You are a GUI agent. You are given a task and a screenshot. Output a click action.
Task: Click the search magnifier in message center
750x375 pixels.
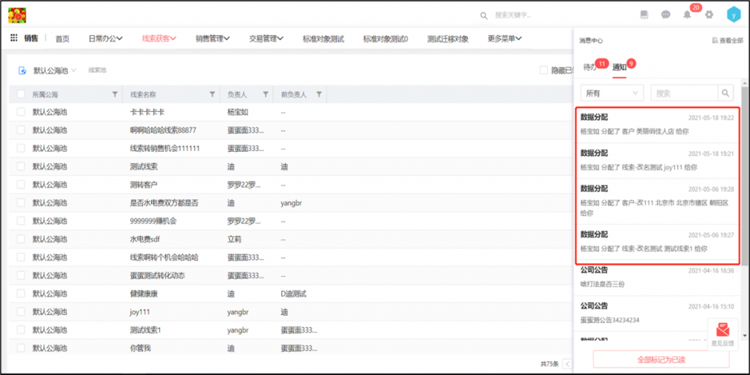pos(725,93)
